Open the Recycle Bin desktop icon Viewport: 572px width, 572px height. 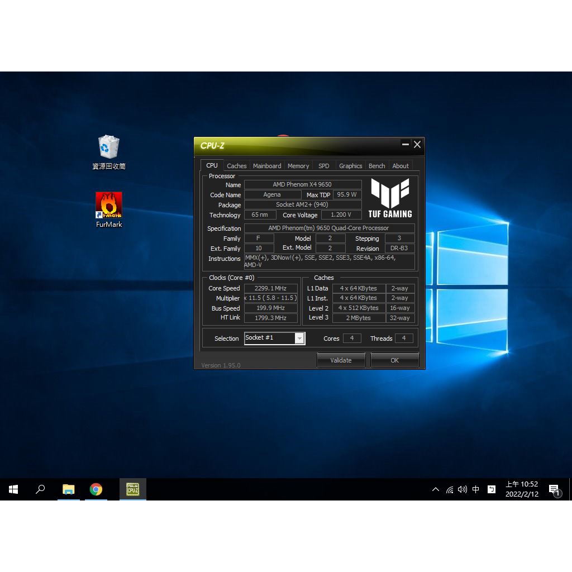pos(109,152)
